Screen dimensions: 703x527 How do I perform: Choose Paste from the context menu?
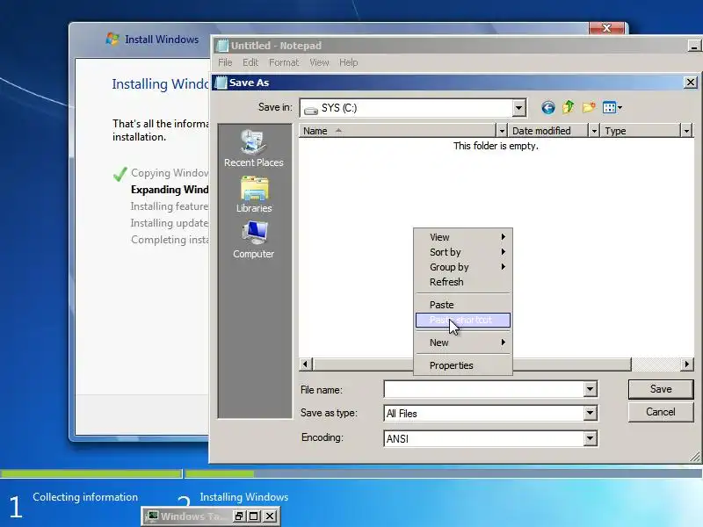[463, 305]
